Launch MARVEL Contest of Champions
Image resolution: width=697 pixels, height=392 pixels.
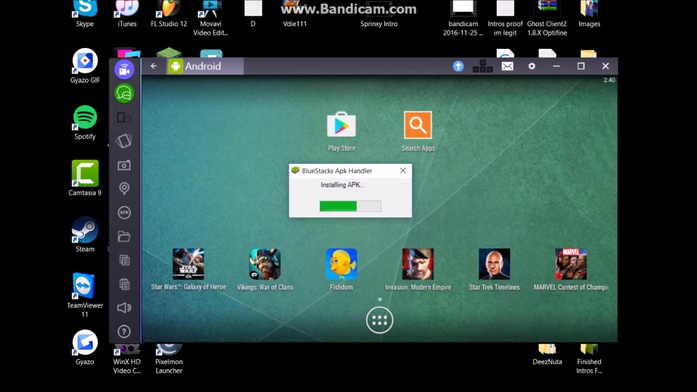[x=571, y=269]
